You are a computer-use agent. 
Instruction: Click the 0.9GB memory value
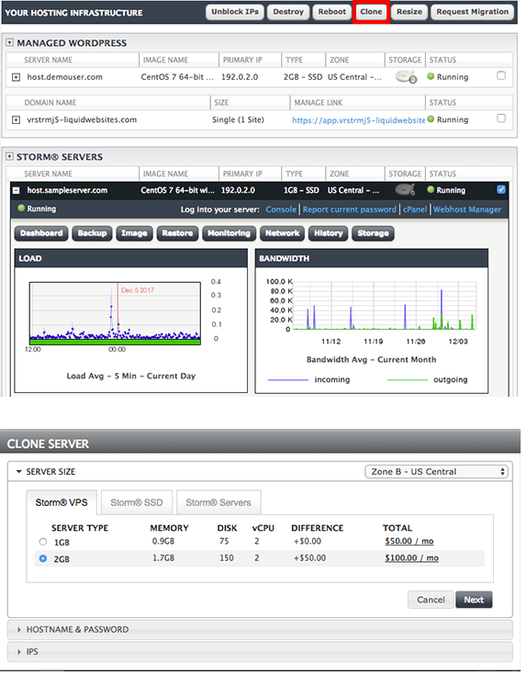[x=163, y=541]
